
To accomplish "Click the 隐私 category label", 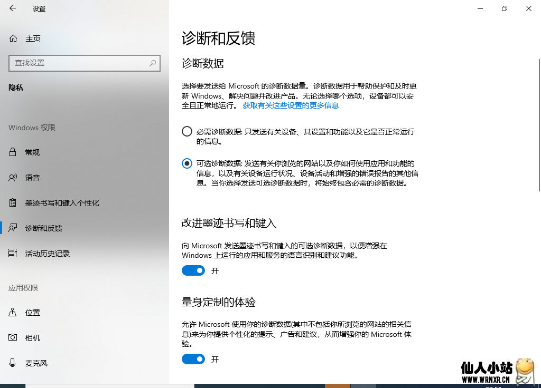I will (x=16, y=88).
